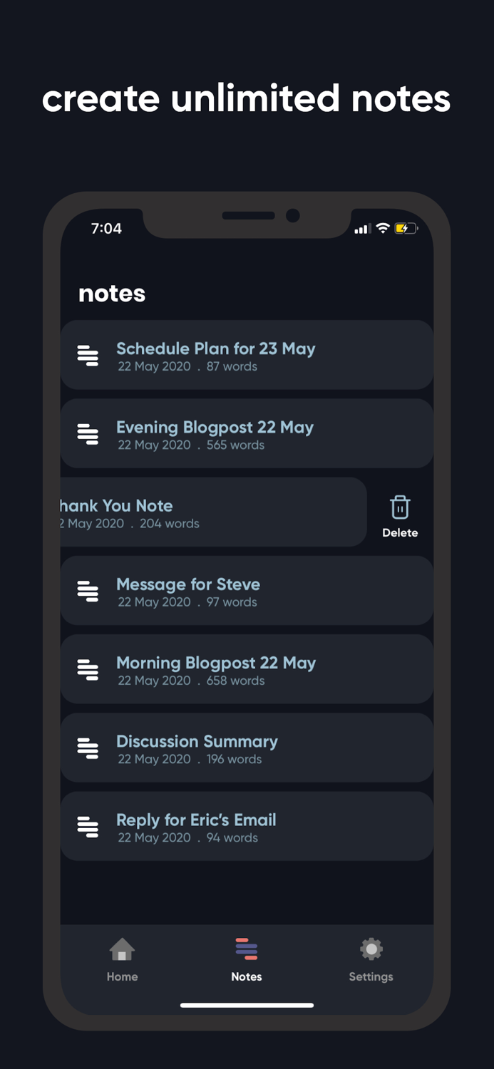Click the cellular signal bars indicator
This screenshot has height=1069, width=494.
(361, 229)
